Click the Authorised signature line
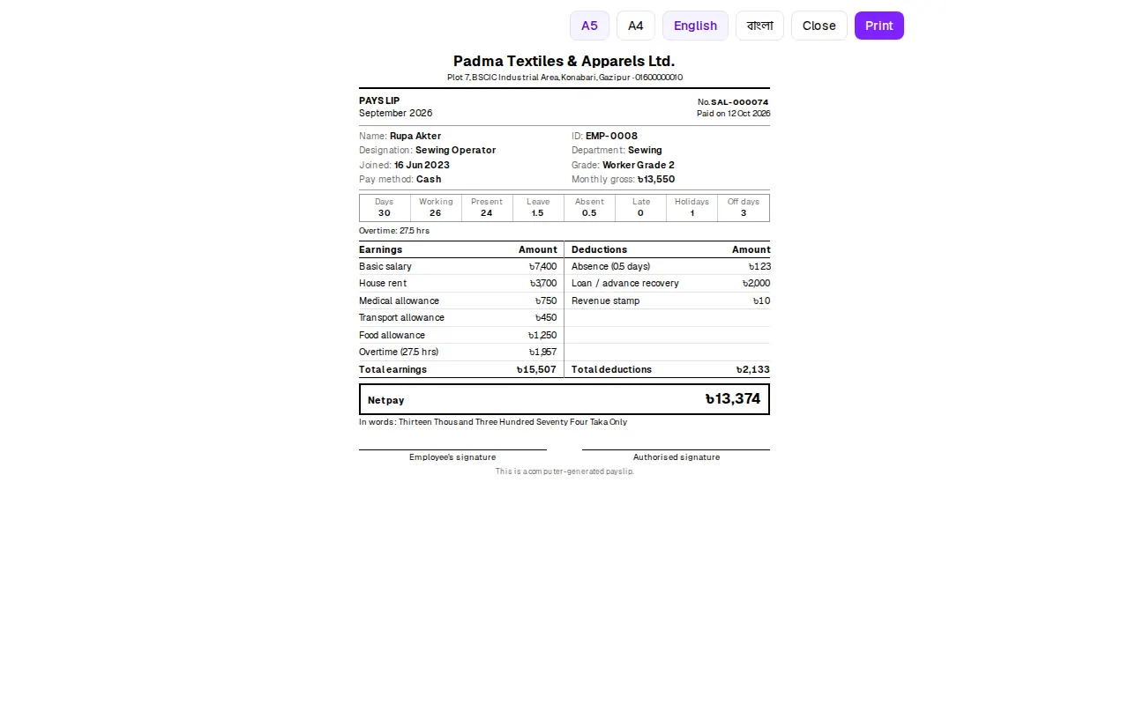This screenshot has height=705, width=1129. tap(676, 456)
